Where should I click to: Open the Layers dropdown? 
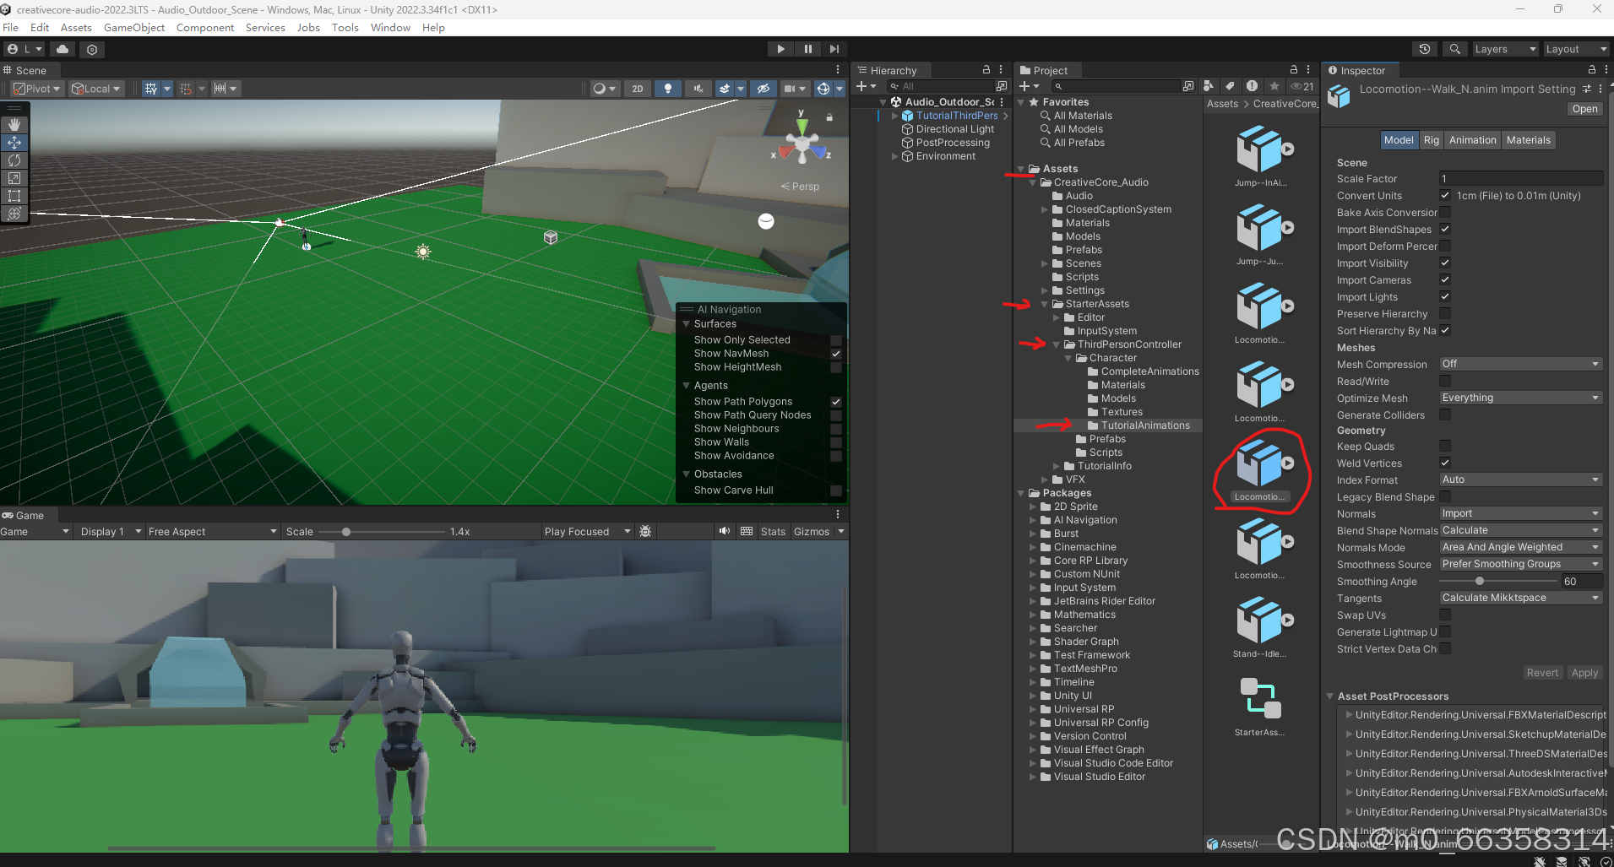tap(1504, 49)
